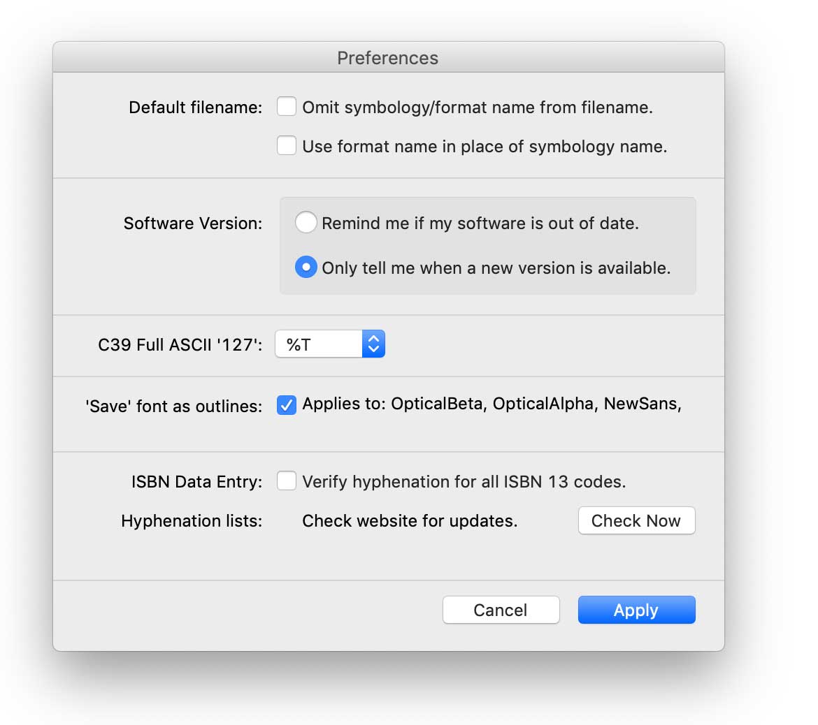Select "Remind me if my software is out of date"
The height and width of the screenshot is (725, 818).
(x=306, y=222)
